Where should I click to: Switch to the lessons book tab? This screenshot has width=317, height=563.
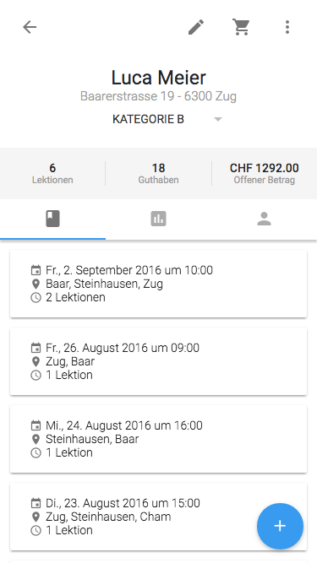pos(52,219)
